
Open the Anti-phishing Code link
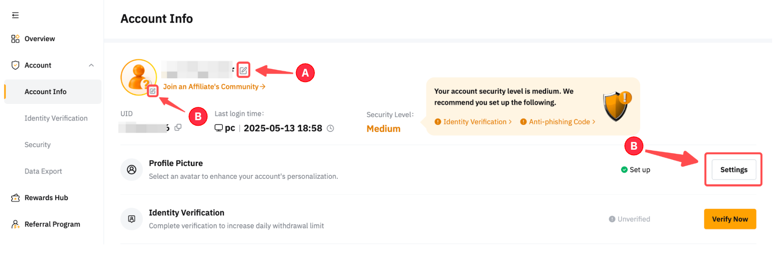click(x=559, y=122)
